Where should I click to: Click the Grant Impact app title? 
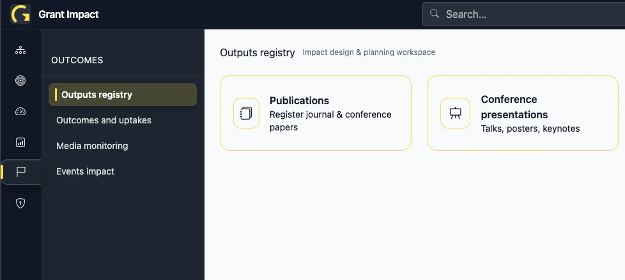(x=68, y=14)
